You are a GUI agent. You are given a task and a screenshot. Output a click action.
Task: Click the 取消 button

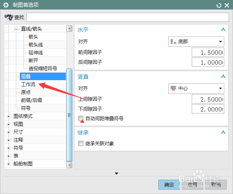click(216, 184)
